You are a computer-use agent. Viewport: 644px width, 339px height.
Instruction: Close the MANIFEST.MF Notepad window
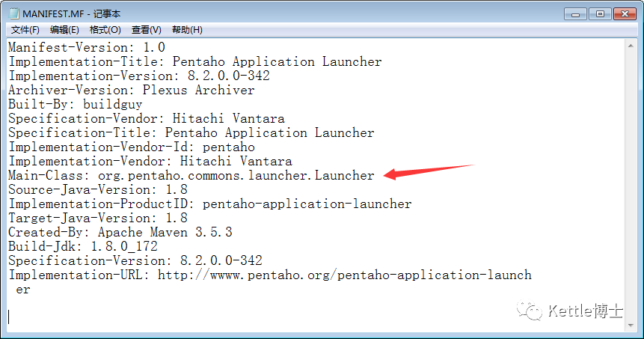click(x=625, y=14)
